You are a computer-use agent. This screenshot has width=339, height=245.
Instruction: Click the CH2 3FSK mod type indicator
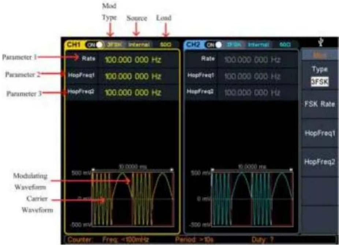(234, 45)
